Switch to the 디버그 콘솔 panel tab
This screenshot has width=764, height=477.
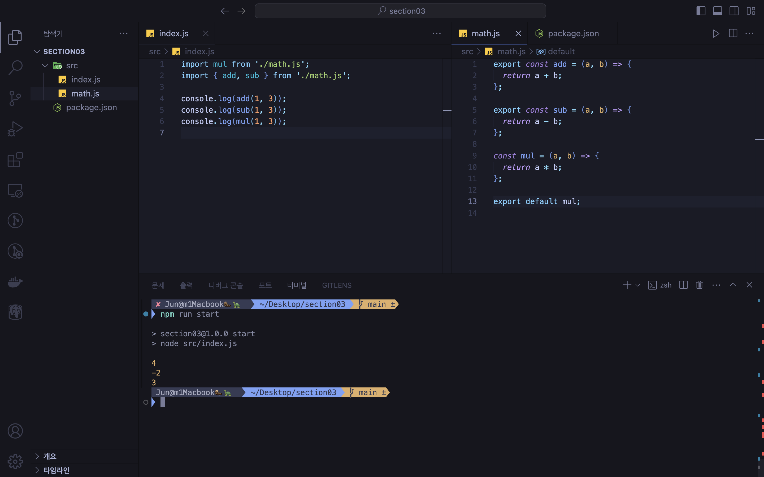coord(226,285)
